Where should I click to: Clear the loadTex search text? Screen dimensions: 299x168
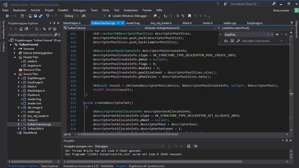pos(268,35)
